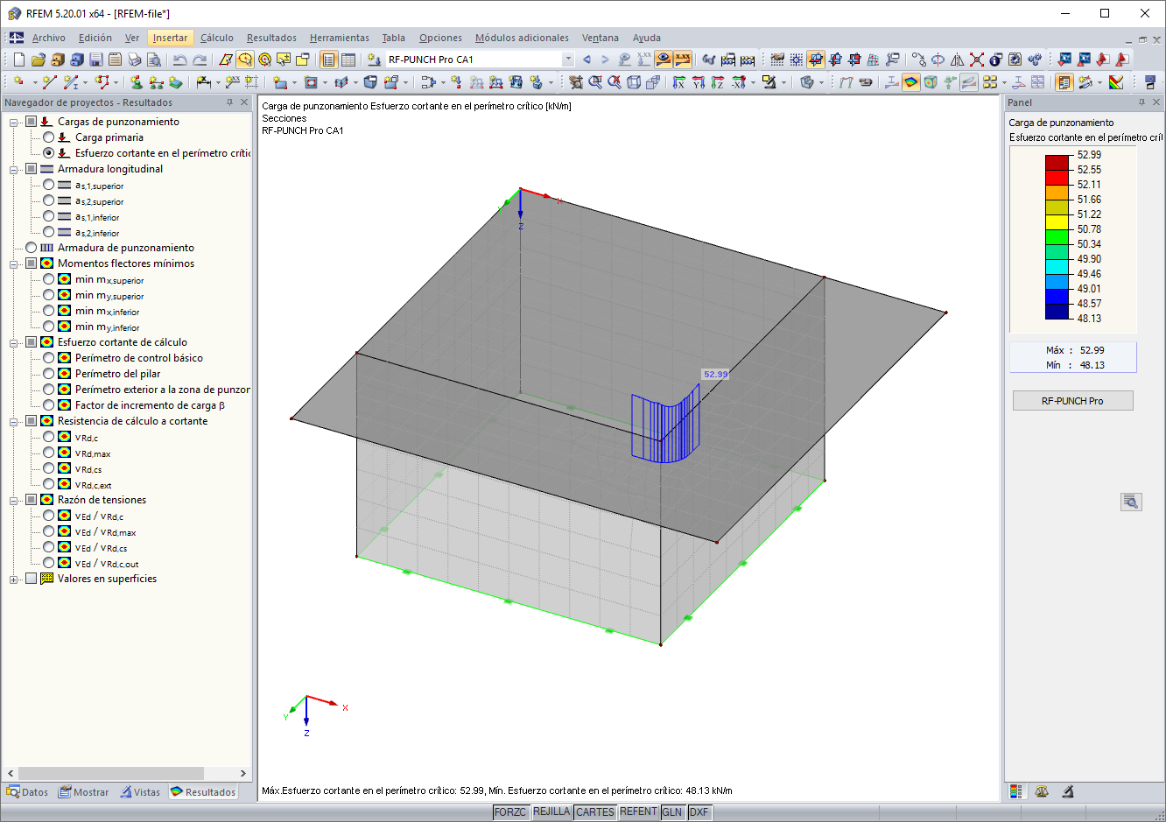
Task: Select the Perímetro de control básico radio option
Action: click(x=48, y=358)
